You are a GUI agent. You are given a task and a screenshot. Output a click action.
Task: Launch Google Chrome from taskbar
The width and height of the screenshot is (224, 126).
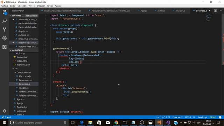[x=116, y=122]
